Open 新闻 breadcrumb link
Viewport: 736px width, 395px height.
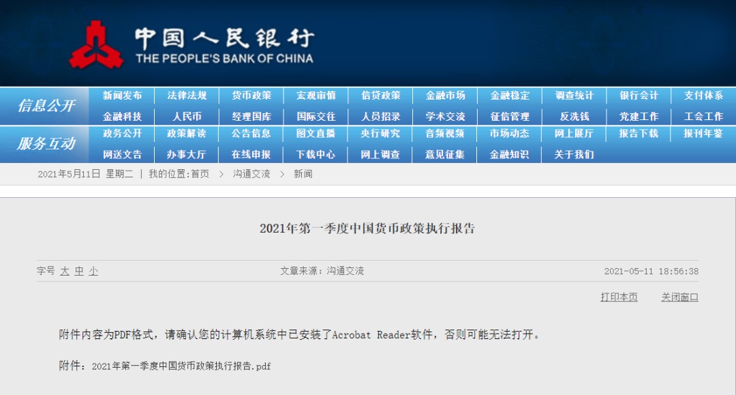pyautogui.click(x=303, y=174)
